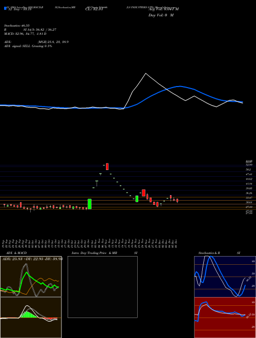Select the MACD values line
Screen dimensions: 256x338
pyautogui.click(x=25, y=34)
